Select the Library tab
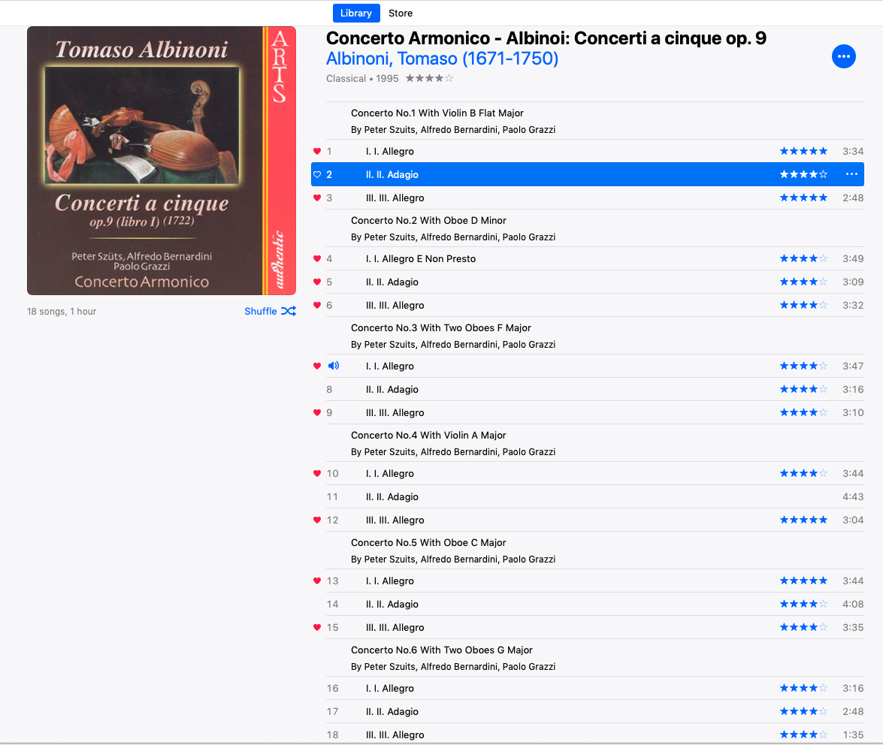The width and height of the screenshot is (883, 745). click(356, 13)
